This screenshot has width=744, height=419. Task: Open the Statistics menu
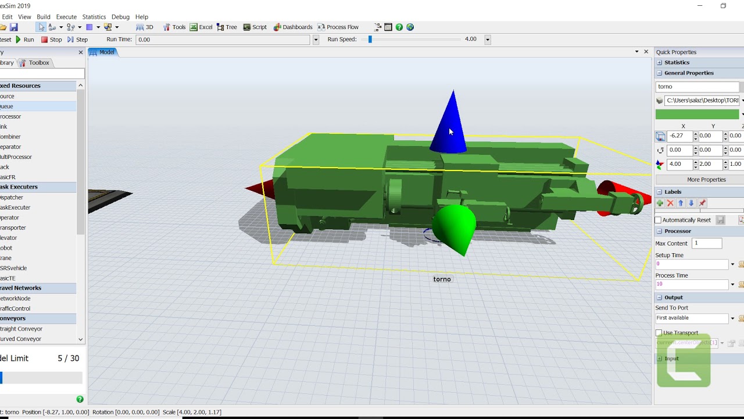coord(94,17)
